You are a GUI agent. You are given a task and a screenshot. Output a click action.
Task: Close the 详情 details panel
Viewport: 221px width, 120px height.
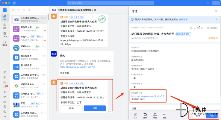tap(216, 11)
